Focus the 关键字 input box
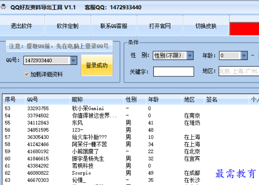The image size is (259, 185). (x=173, y=71)
